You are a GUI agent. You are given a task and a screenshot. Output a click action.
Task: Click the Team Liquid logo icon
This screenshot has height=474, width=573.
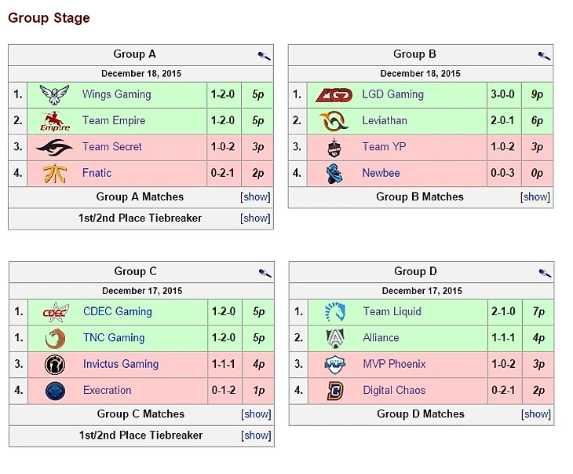tap(335, 312)
